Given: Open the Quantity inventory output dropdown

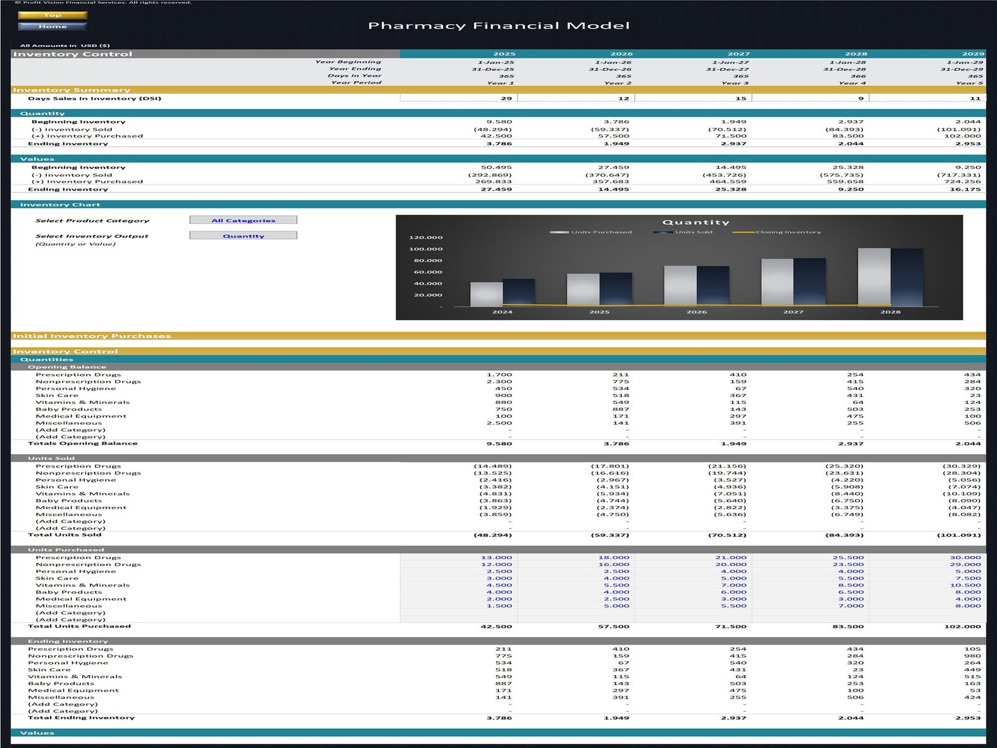Looking at the screenshot, I should 243,236.
